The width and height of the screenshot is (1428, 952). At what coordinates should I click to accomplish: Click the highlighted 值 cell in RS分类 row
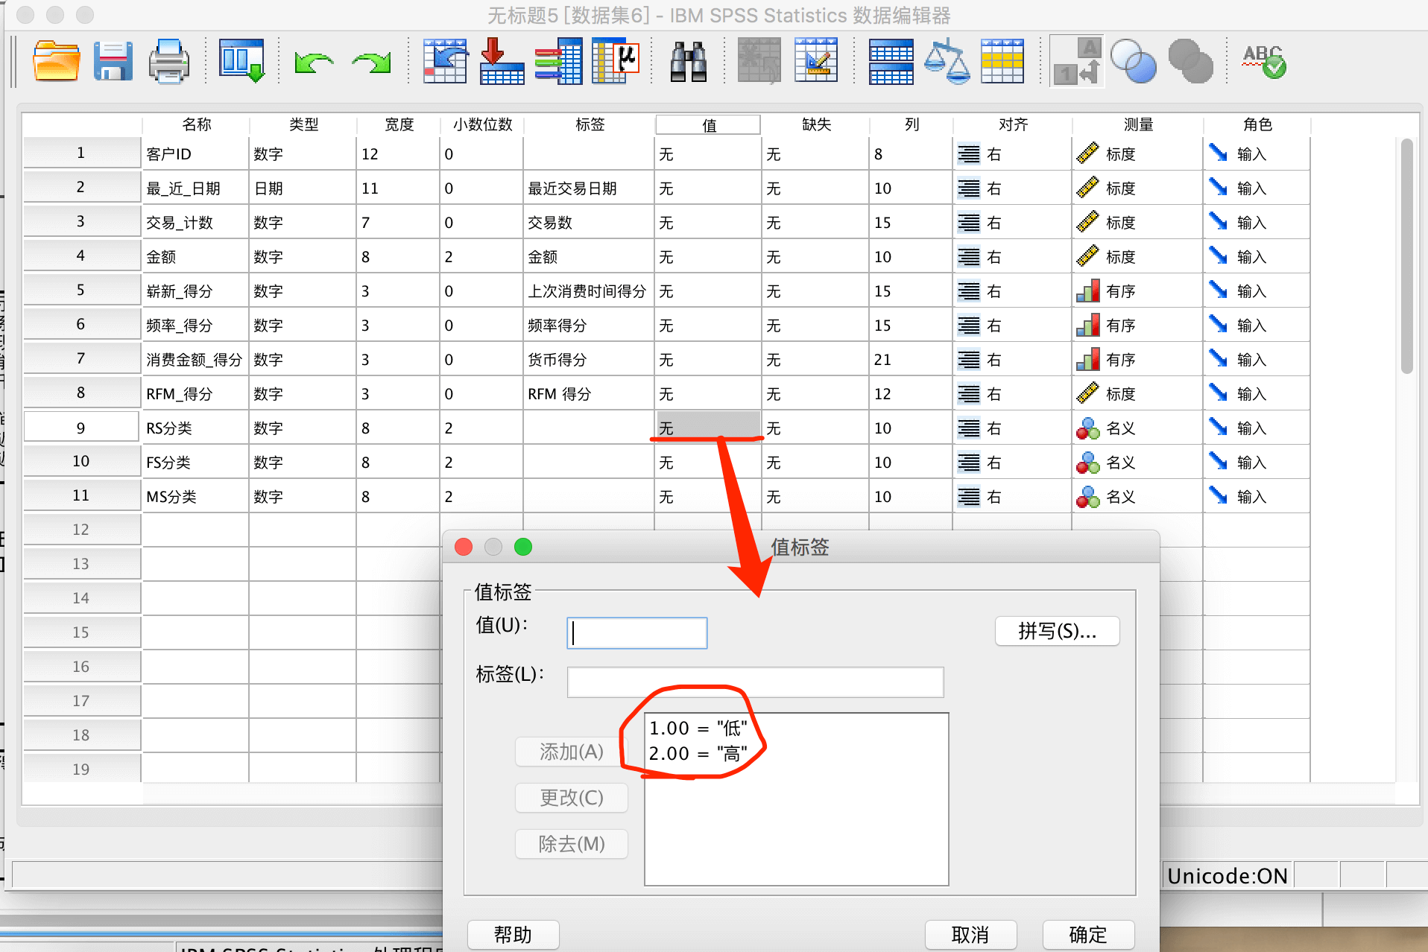(x=708, y=427)
